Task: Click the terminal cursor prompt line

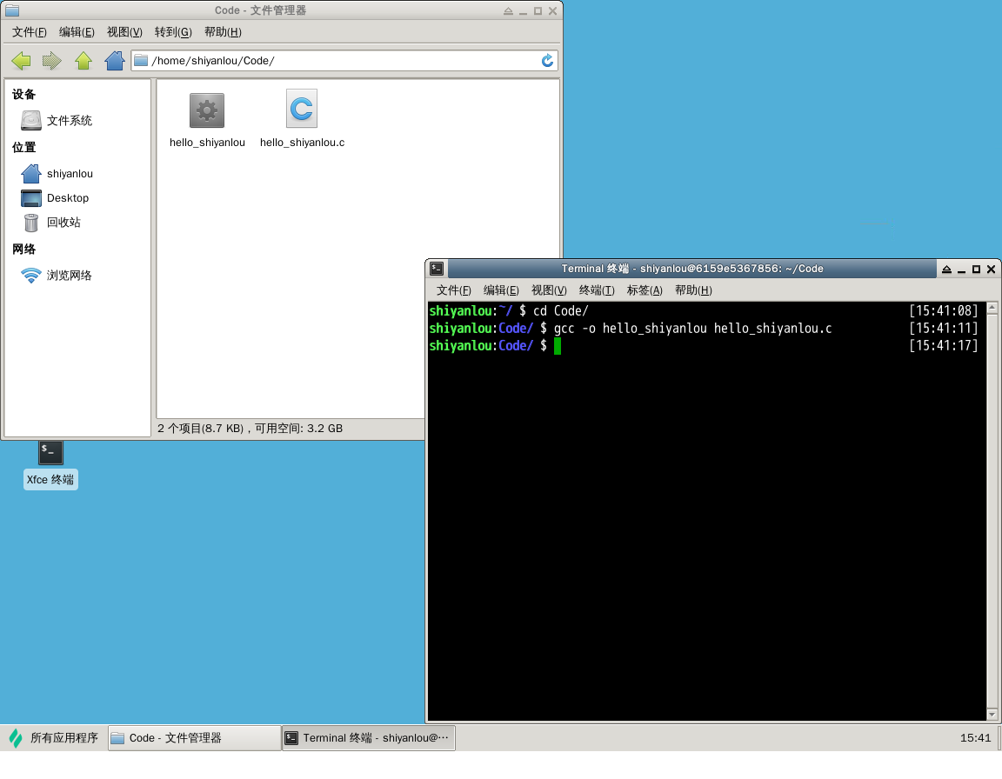Action: (495, 345)
